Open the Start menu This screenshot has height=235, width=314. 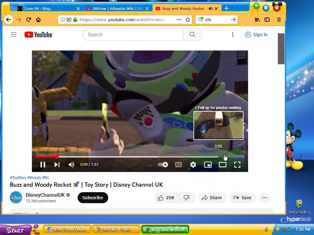click(x=15, y=230)
